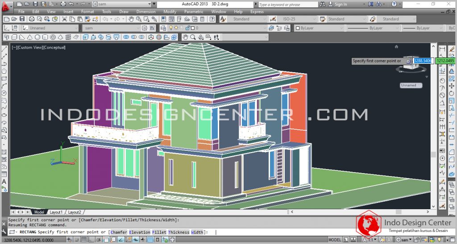Select the Polysolid modeling tool
The image size is (457, 244).
pyautogui.click(x=7, y=37)
